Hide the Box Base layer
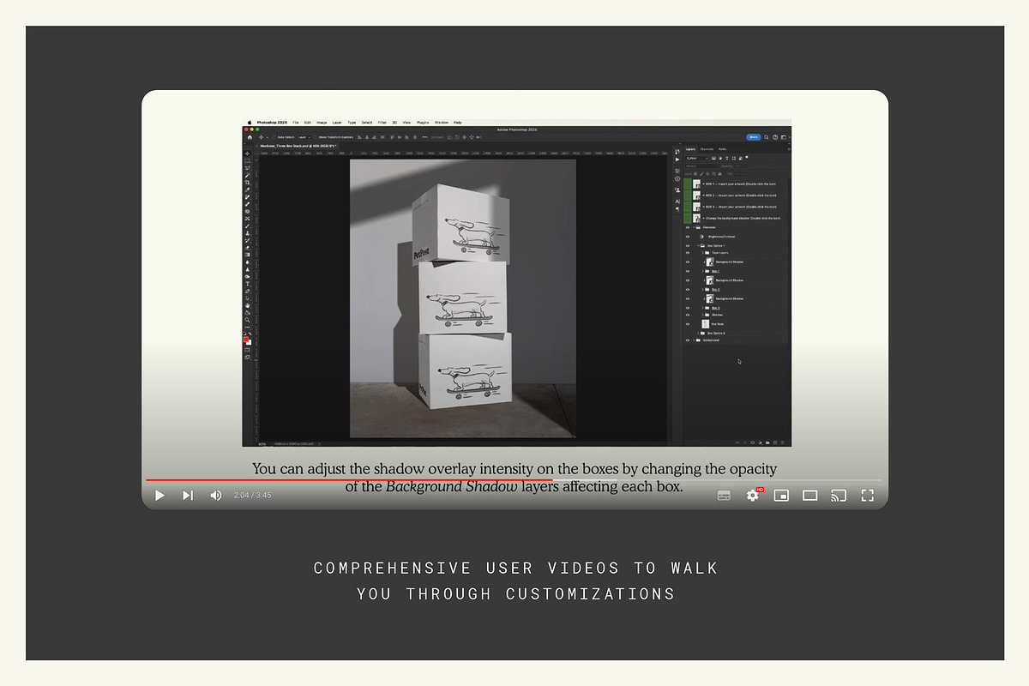 (688, 324)
